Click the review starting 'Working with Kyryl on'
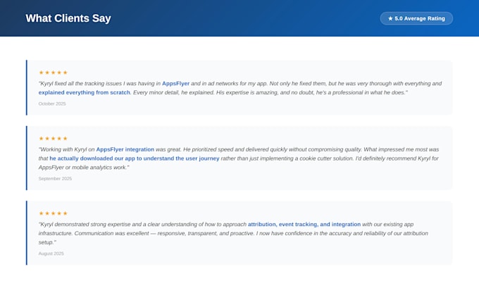479x288 pixels. 240,158
